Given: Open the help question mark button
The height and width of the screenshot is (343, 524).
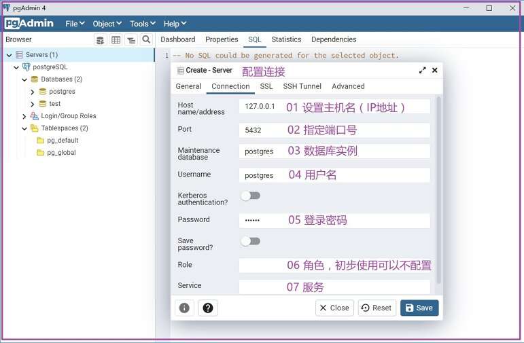Looking at the screenshot, I should [x=208, y=308].
